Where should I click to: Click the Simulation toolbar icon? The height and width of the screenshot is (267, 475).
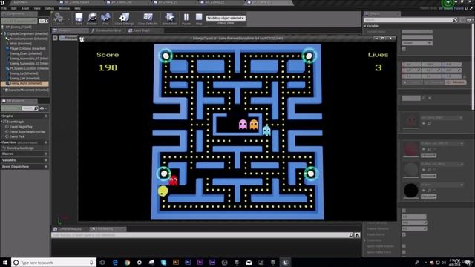[x=169, y=19]
